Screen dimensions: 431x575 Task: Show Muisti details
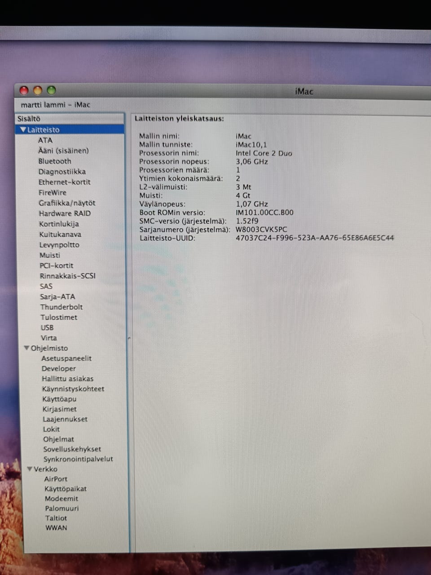click(50, 255)
